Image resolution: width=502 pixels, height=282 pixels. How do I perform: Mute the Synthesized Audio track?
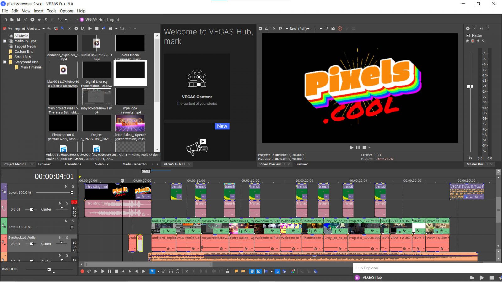(x=60, y=238)
